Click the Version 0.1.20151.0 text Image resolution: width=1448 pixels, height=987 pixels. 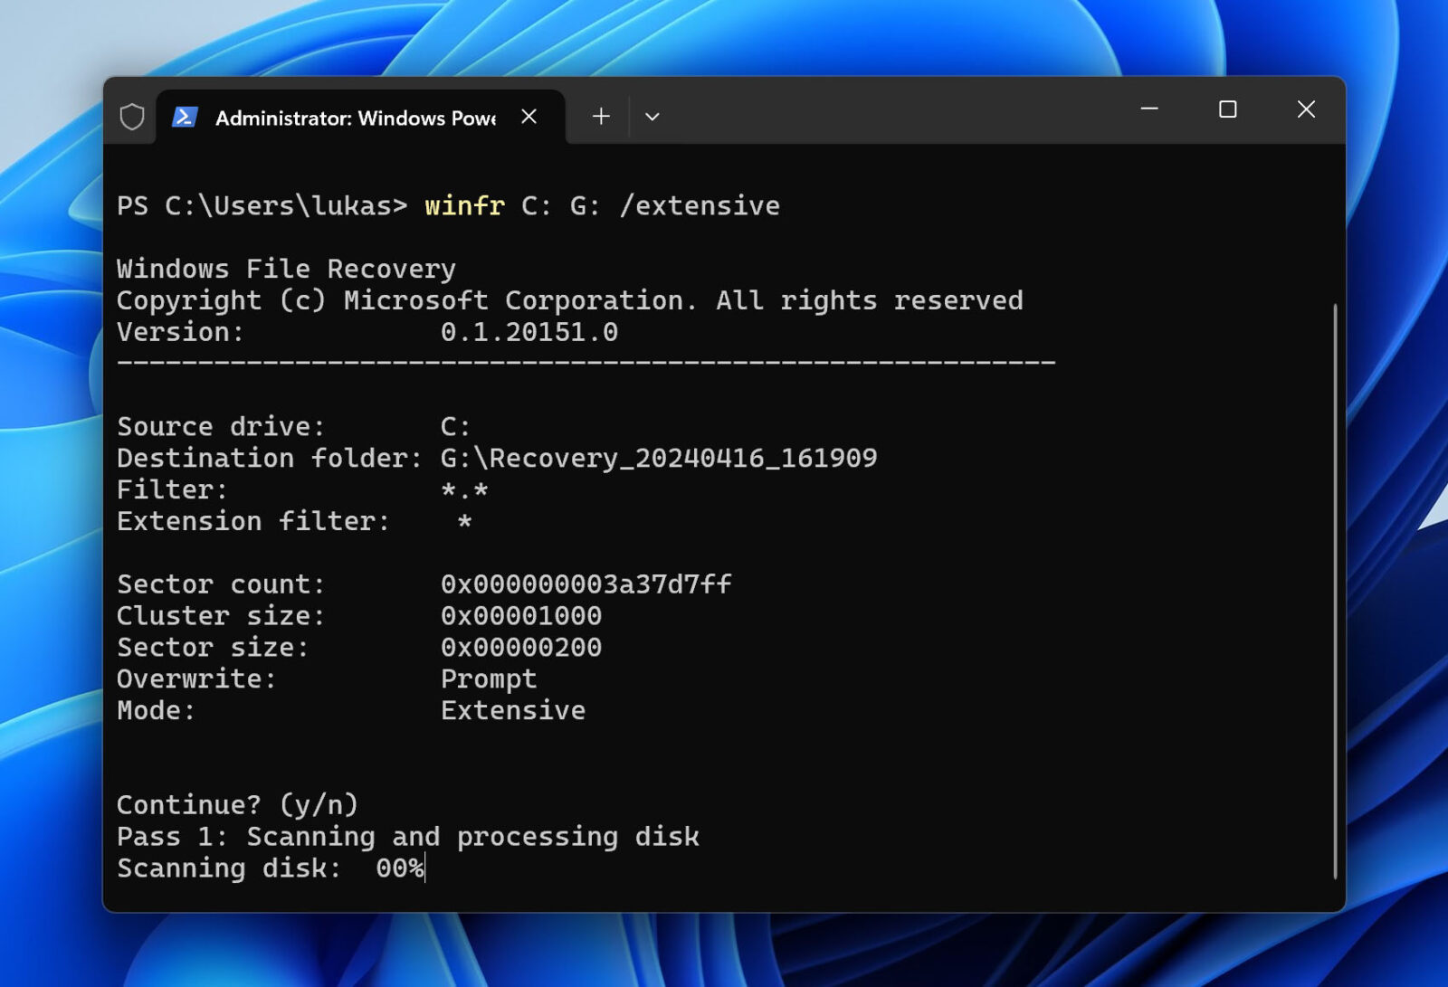(x=529, y=331)
